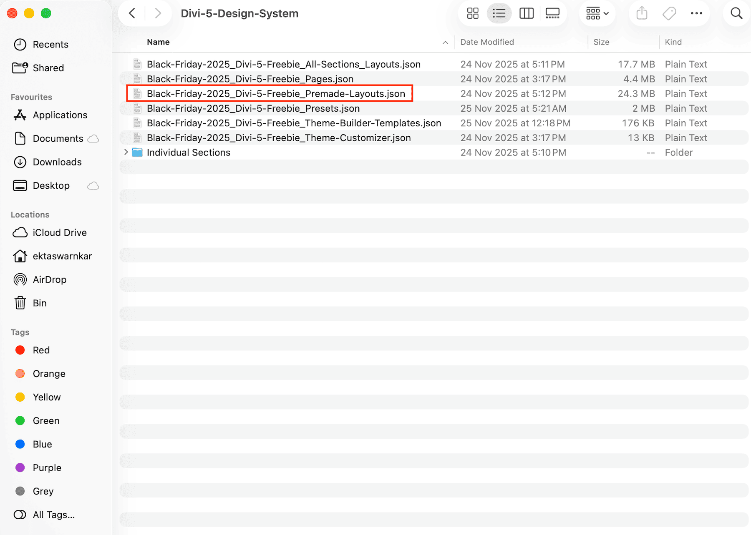
Task: Expand the Individual Sections folder
Action: [126, 152]
